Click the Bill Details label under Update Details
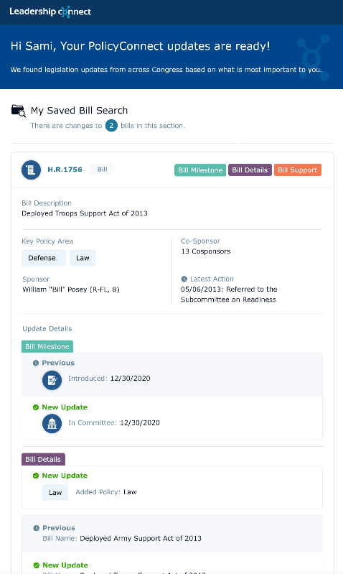The height and width of the screenshot is (574, 343). (43, 459)
